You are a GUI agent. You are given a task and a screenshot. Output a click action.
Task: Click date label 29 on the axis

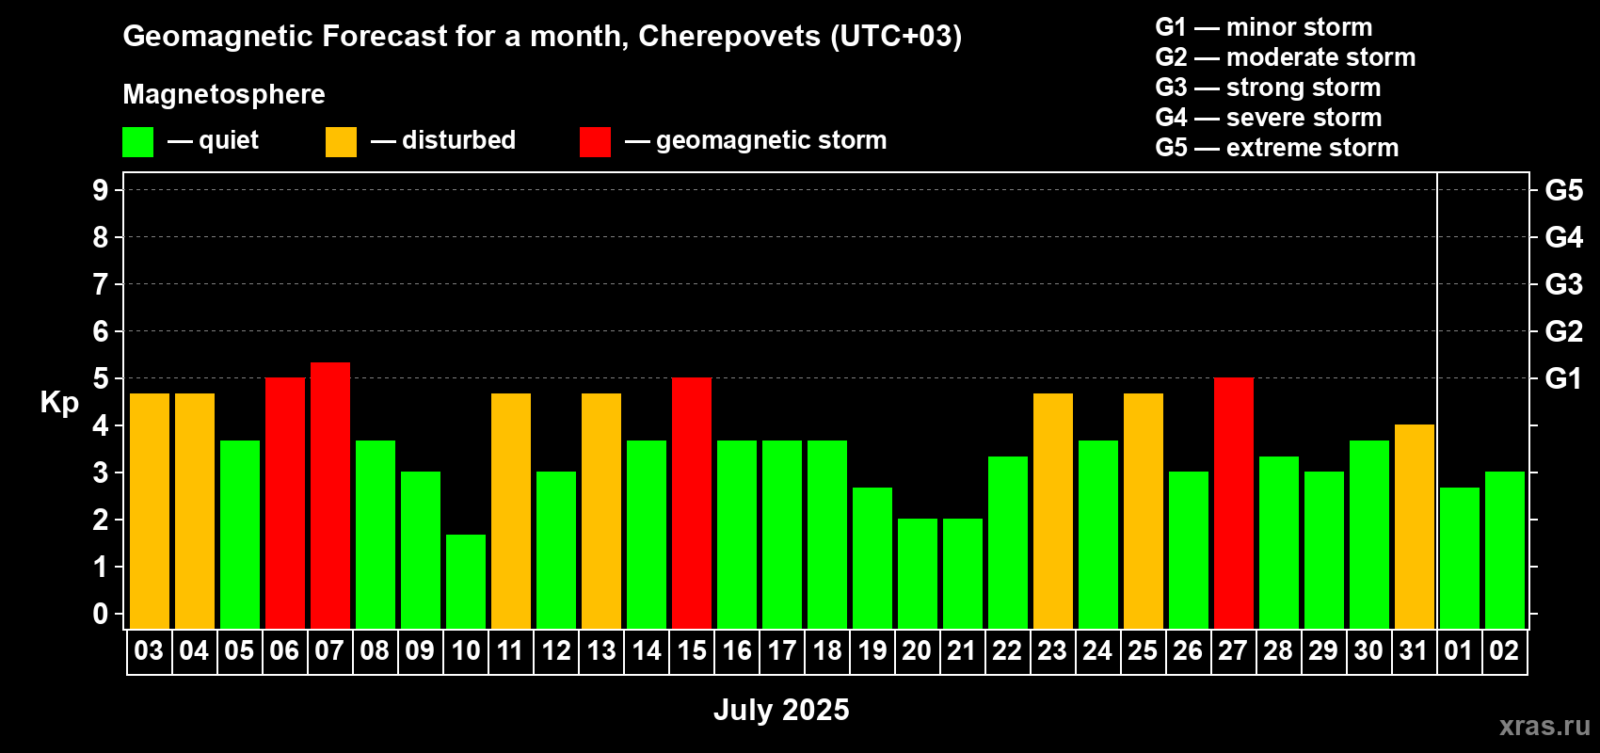click(1323, 650)
